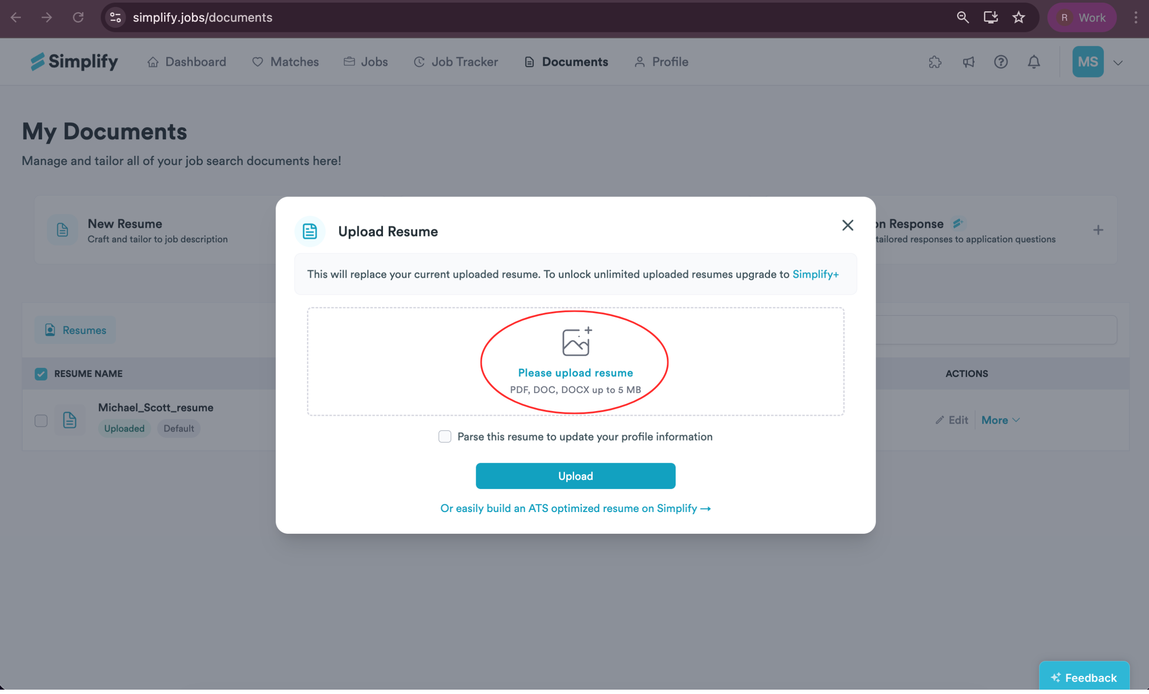
Task: Open the Dashboard nav item
Action: tap(187, 61)
